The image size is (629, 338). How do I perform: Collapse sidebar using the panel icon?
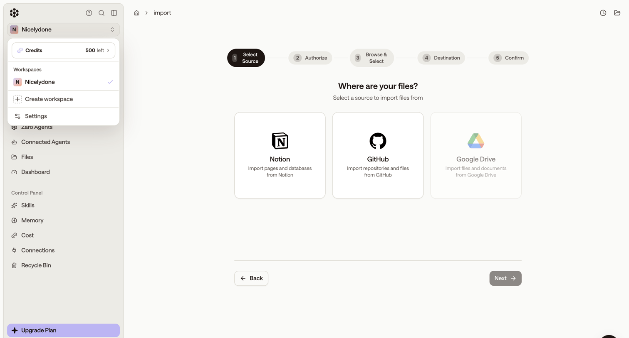(114, 13)
